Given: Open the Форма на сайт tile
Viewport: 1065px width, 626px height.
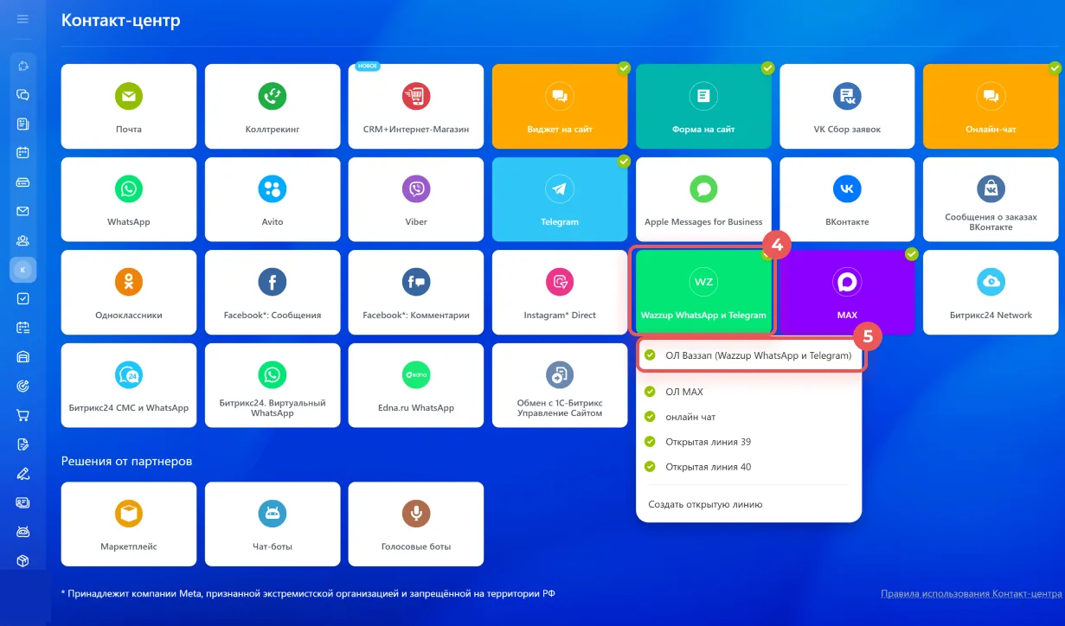Looking at the screenshot, I should click(703, 105).
